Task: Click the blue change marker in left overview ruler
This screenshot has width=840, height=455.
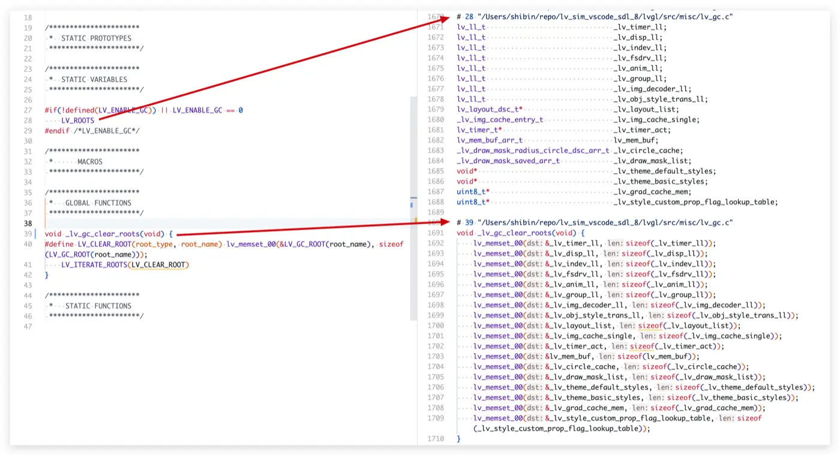Action: (x=411, y=205)
